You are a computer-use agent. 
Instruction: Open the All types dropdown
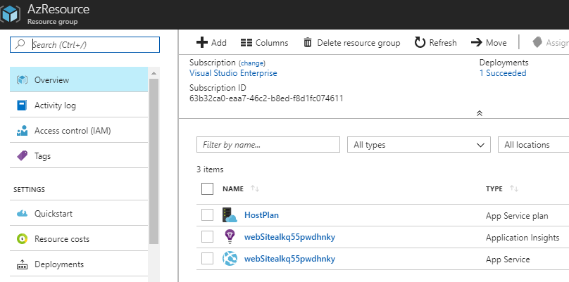418,144
